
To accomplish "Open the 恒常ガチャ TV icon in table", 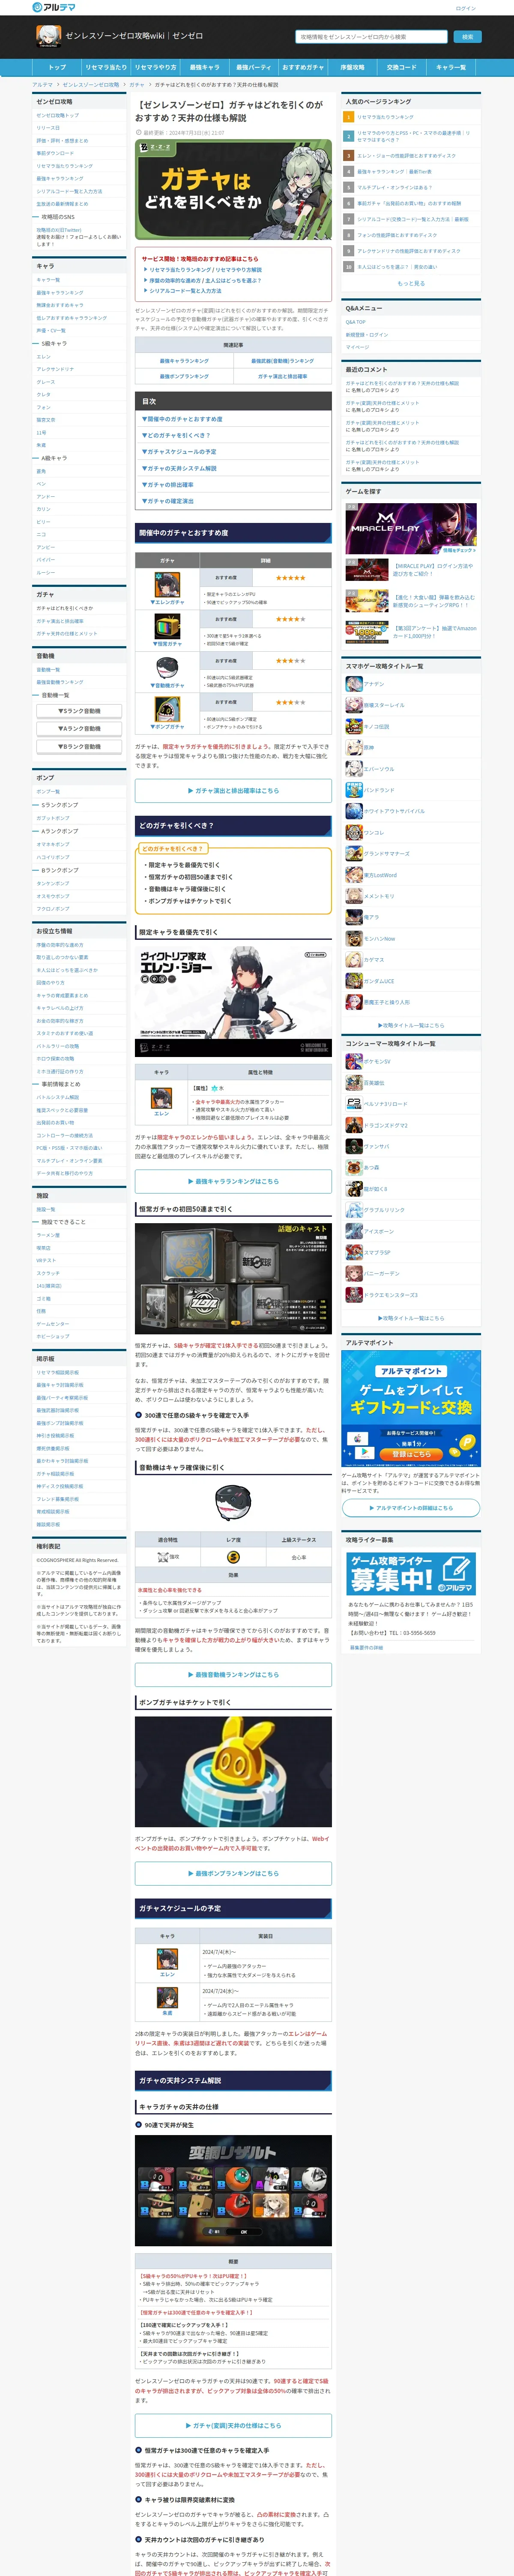I will tap(167, 626).
